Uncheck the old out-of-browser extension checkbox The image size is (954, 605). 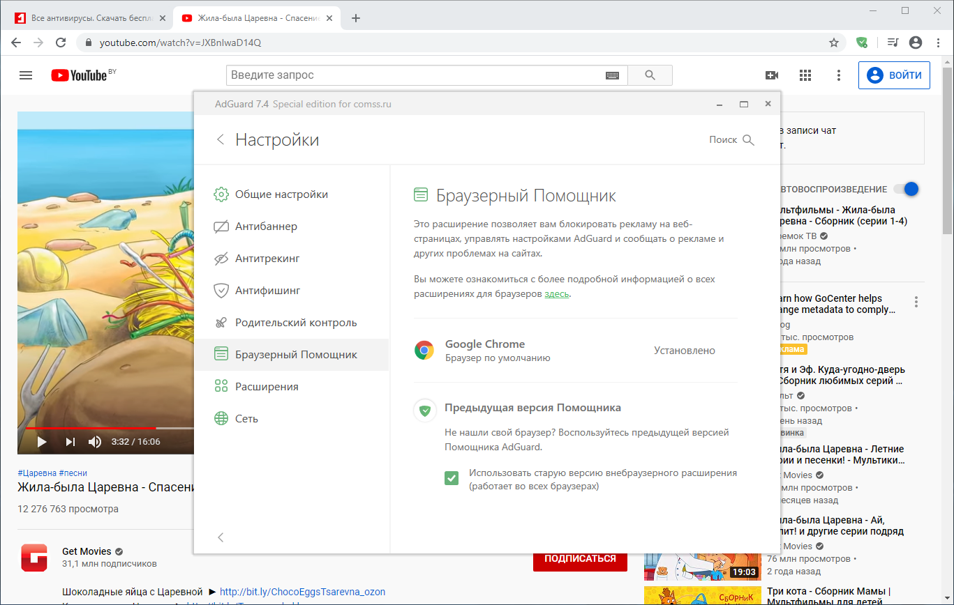(452, 478)
